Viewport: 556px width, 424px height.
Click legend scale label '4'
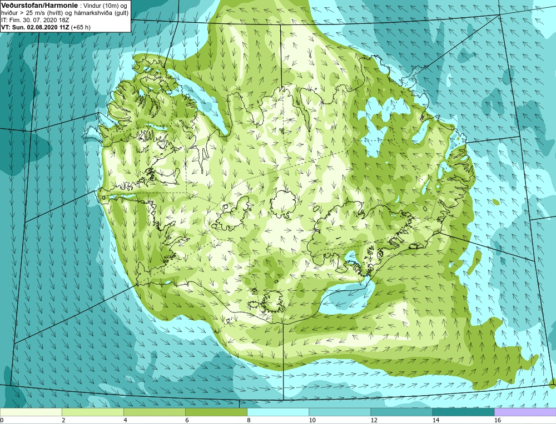tap(125, 420)
